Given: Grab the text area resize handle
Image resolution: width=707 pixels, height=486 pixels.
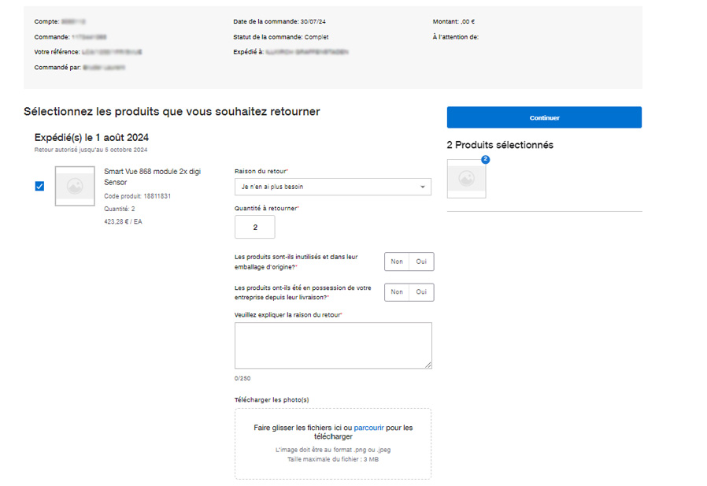Looking at the screenshot, I should point(428,365).
